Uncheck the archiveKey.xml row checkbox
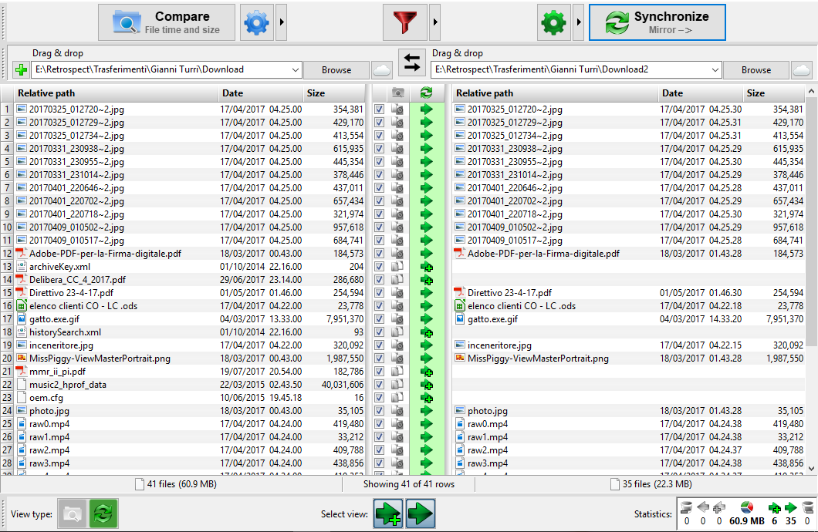The width and height of the screenshot is (818, 532). (x=379, y=267)
